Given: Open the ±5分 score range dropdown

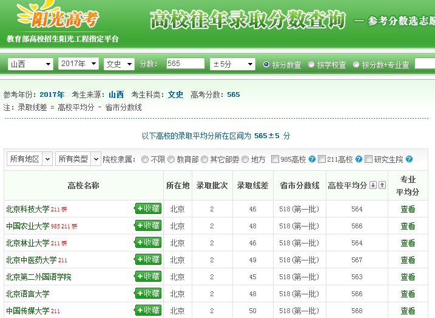Looking at the screenshot, I should pos(232,64).
